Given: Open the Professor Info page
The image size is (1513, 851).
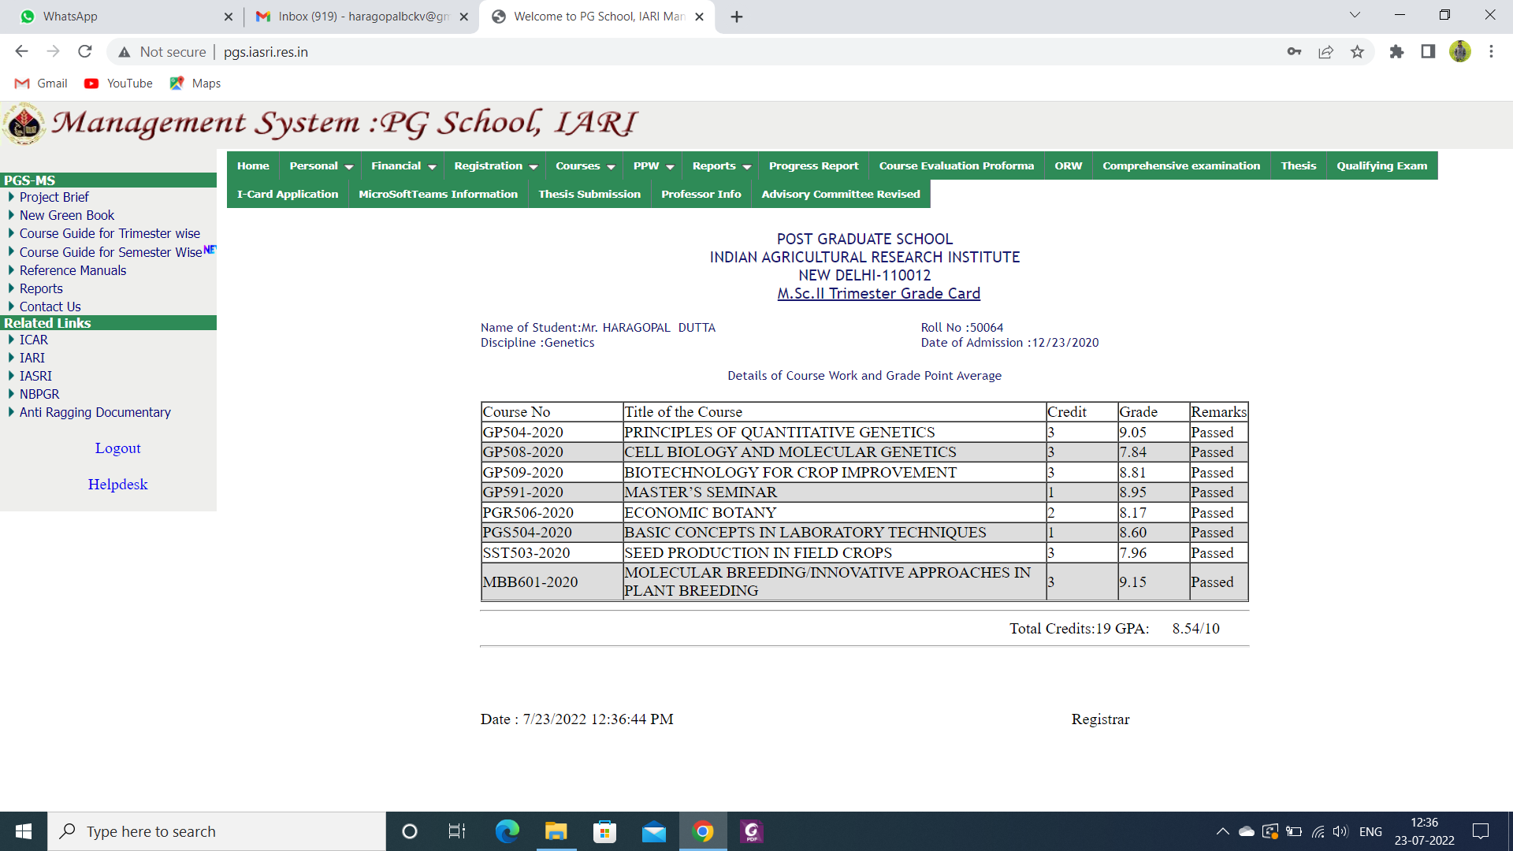Looking at the screenshot, I should (701, 194).
